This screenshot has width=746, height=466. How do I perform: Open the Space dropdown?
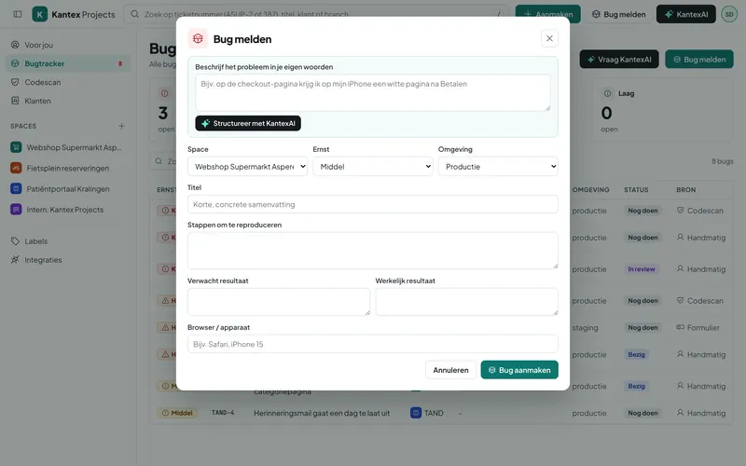(x=247, y=167)
